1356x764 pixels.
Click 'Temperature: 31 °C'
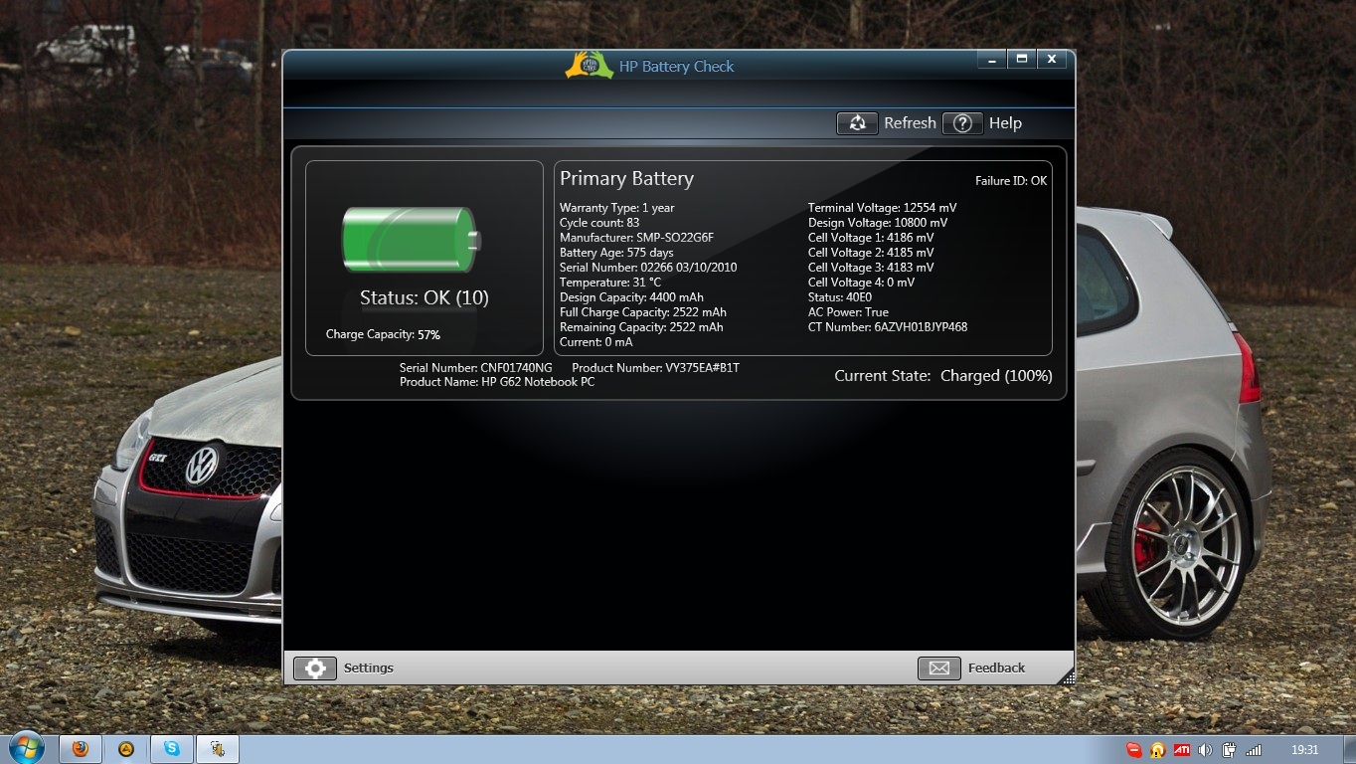[x=610, y=283]
